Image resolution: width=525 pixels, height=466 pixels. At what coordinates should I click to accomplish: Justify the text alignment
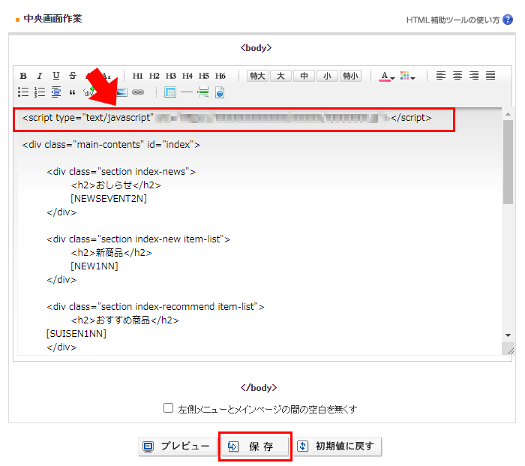tap(490, 76)
